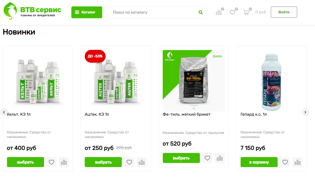
Task: Open the favorites heart in header
Action: 233,12
